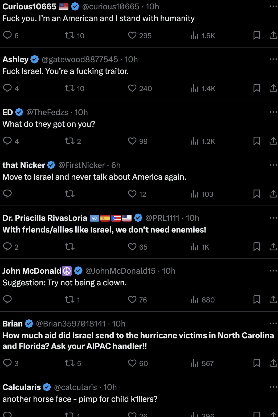This screenshot has height=417, width=278.
Task: Like Curious10665's tweet with 295 likes
Action: coord(132,35)
